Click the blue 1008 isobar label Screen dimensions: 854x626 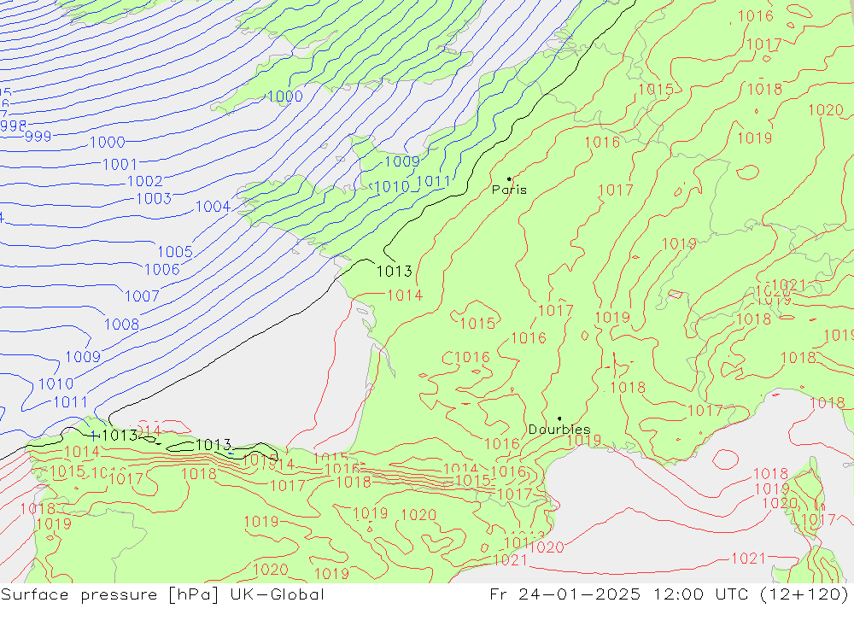click(122, 325)
